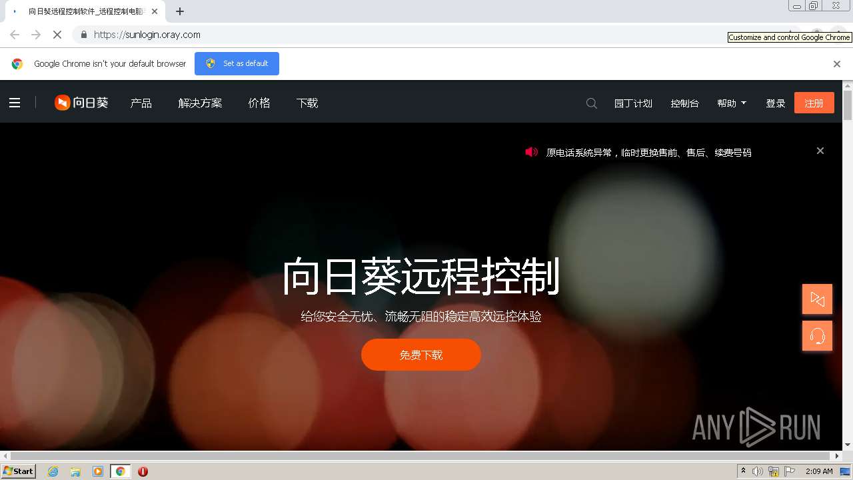853x480 pixels.
Task: Stop loading the page
Action: (57, 35)
